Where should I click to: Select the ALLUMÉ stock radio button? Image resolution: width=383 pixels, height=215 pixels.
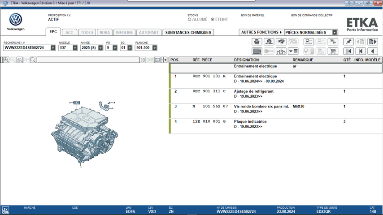pos(189,19)
